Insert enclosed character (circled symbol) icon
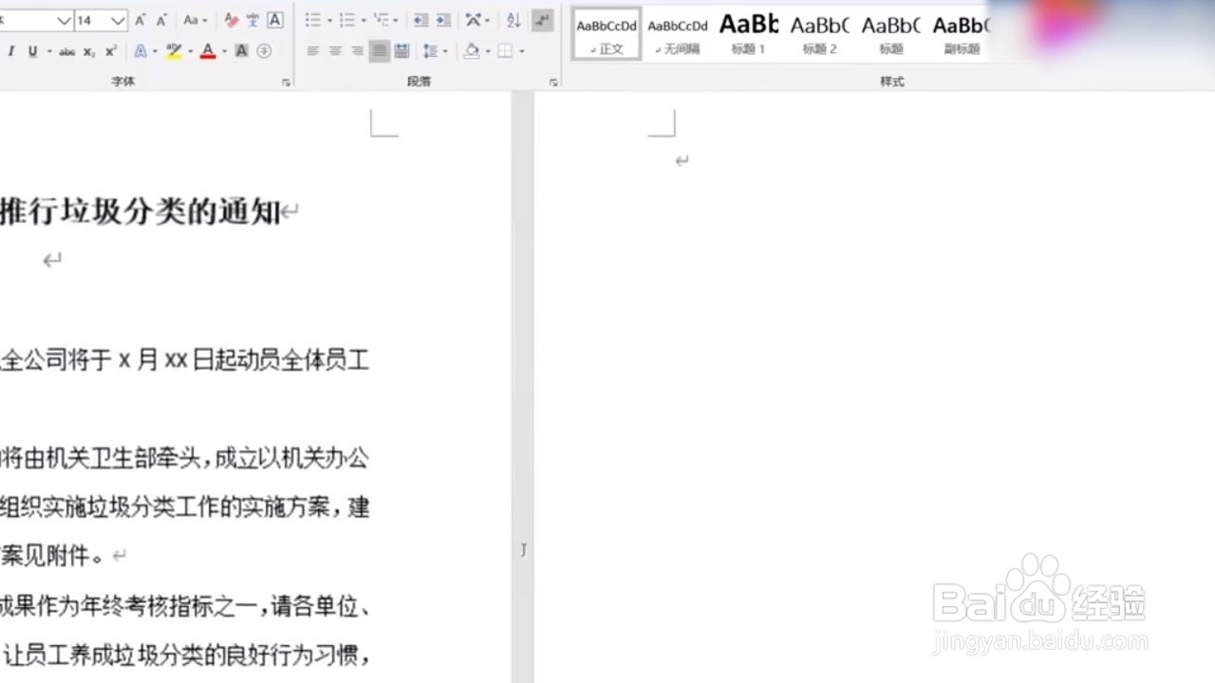1215x683 pixels. point(264,51)
